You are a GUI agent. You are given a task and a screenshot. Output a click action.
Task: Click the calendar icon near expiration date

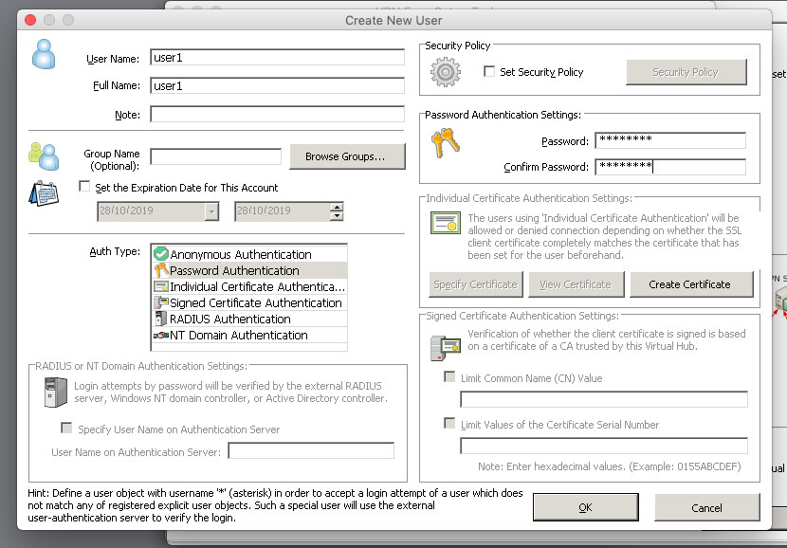[44, 194]
